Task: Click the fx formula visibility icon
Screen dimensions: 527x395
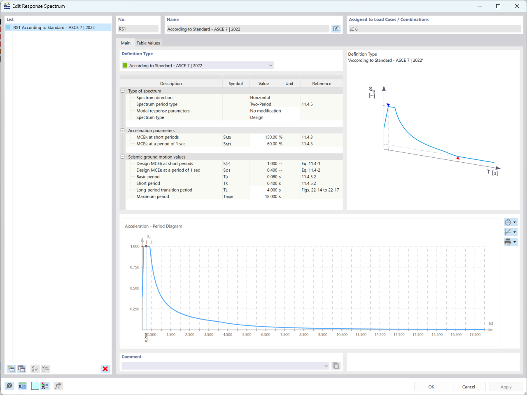Action: pyautogui.click(x=58, y=386)
